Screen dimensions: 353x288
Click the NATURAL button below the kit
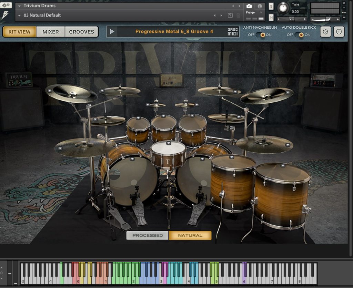pyautogui.click(x=191, y=236)
